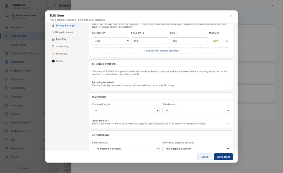Screen dimensions: 283x173
Task: Click the Purchase truck icon in sidebar
Action: [x=6, y=97]
